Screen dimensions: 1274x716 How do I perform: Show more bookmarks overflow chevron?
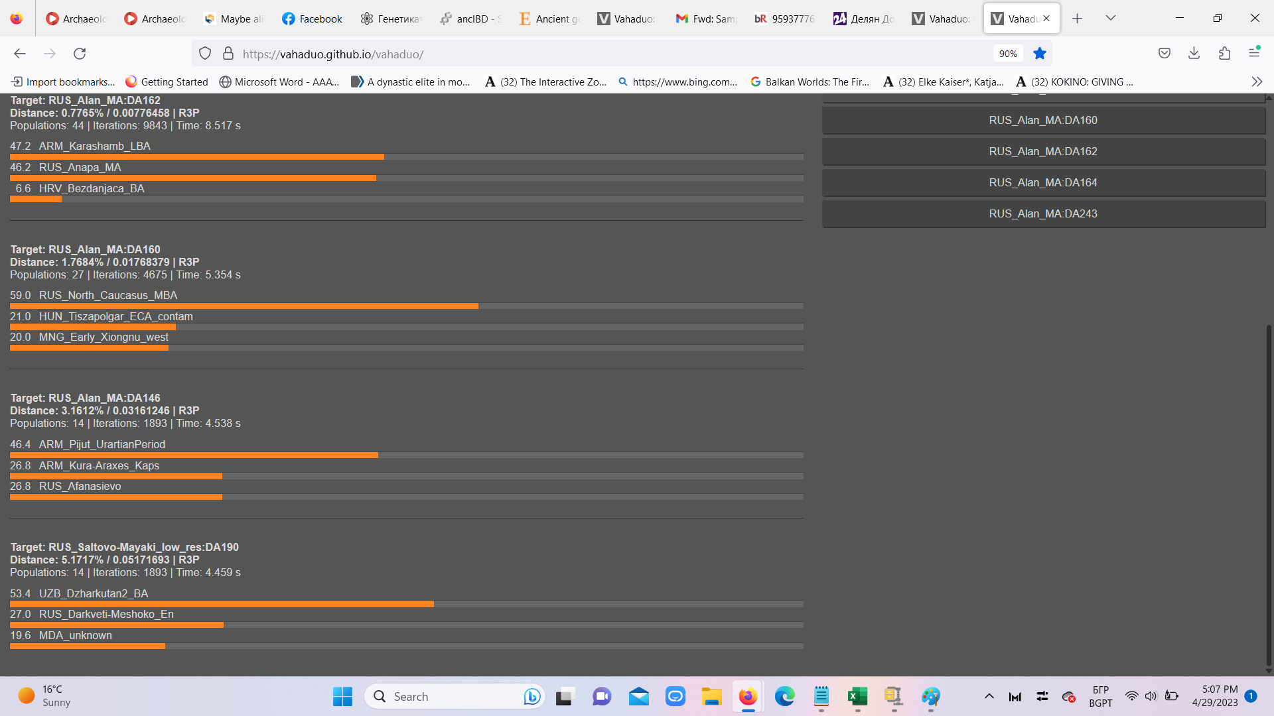tap(1256, 82)
